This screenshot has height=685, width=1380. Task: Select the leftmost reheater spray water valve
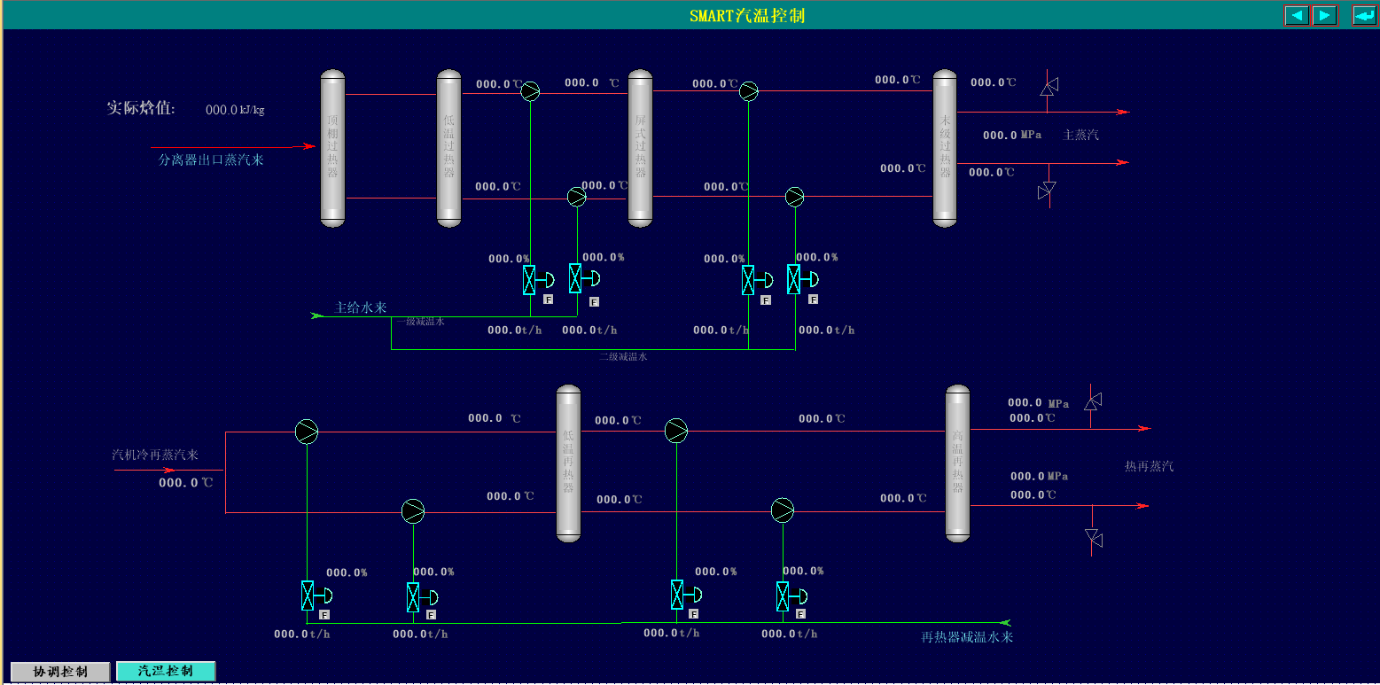(308, 595)
